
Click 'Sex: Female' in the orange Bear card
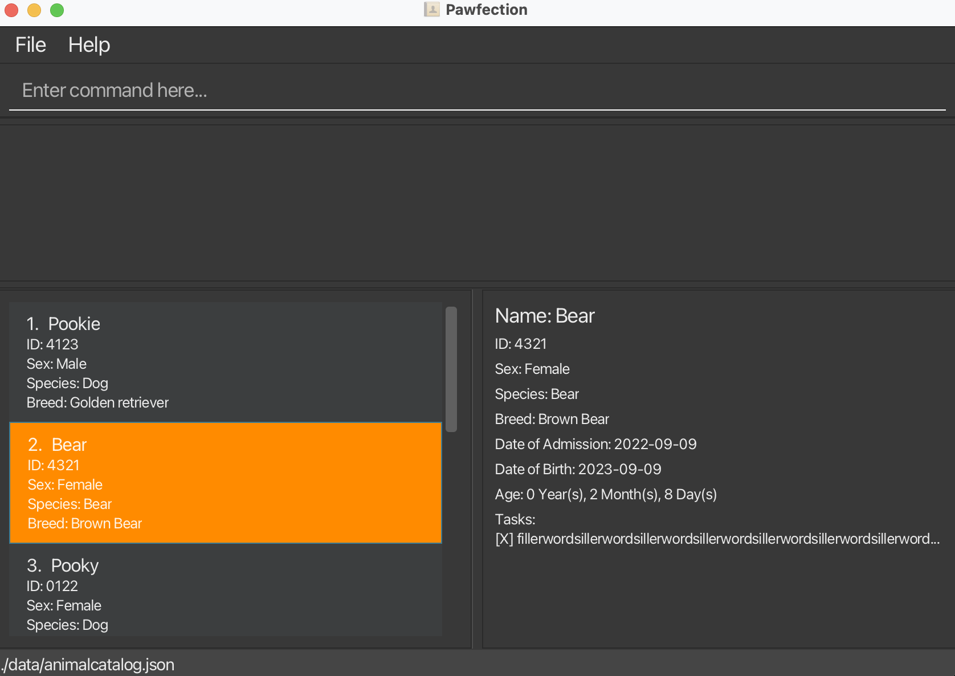[65, 484]
